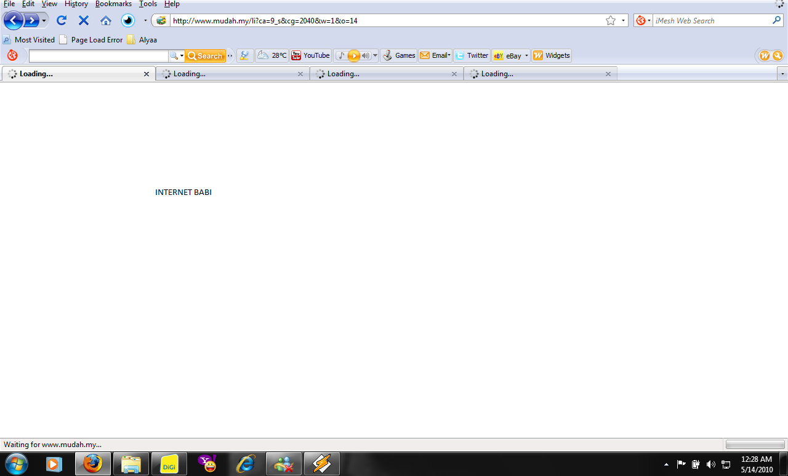Go to the Home page icon

[106, 20]
